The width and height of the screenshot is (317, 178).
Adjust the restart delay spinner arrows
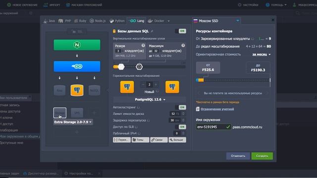tap(183, 120)
